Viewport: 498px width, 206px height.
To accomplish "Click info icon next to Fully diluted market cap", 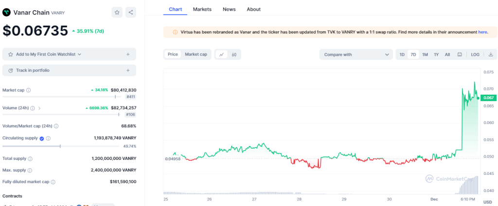I will point(53,182).
